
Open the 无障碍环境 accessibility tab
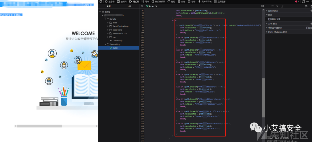pos(205,1)
